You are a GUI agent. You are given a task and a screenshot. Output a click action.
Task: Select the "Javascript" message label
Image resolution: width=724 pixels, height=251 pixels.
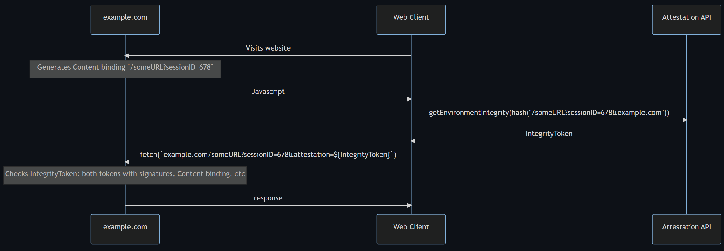pos(268,92)
